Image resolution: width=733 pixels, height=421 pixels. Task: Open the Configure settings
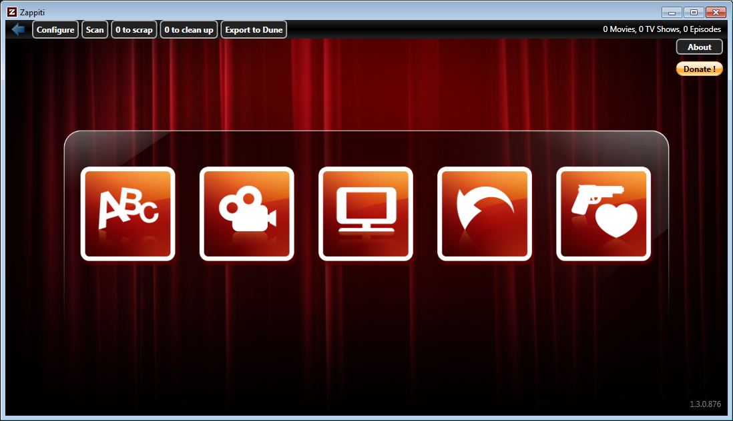tap(55, 29)
